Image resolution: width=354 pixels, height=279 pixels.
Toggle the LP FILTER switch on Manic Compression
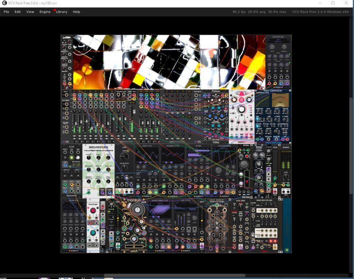coord(257,126)
